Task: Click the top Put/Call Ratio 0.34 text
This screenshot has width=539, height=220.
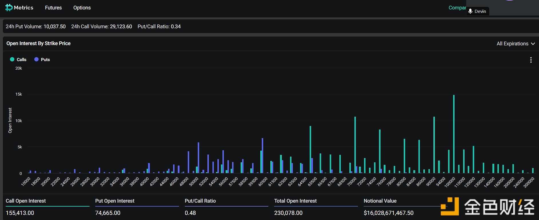Action: click(159, 27)
